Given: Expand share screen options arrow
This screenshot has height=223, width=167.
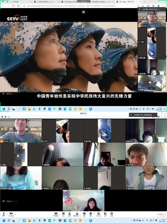Looking at the screenshot, I should pos(60,214).
